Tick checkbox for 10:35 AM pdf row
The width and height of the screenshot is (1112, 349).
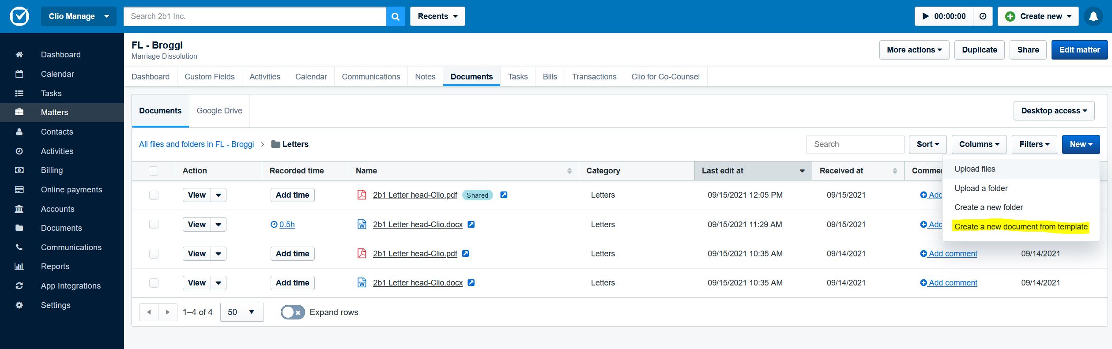(x=153, y=254)
